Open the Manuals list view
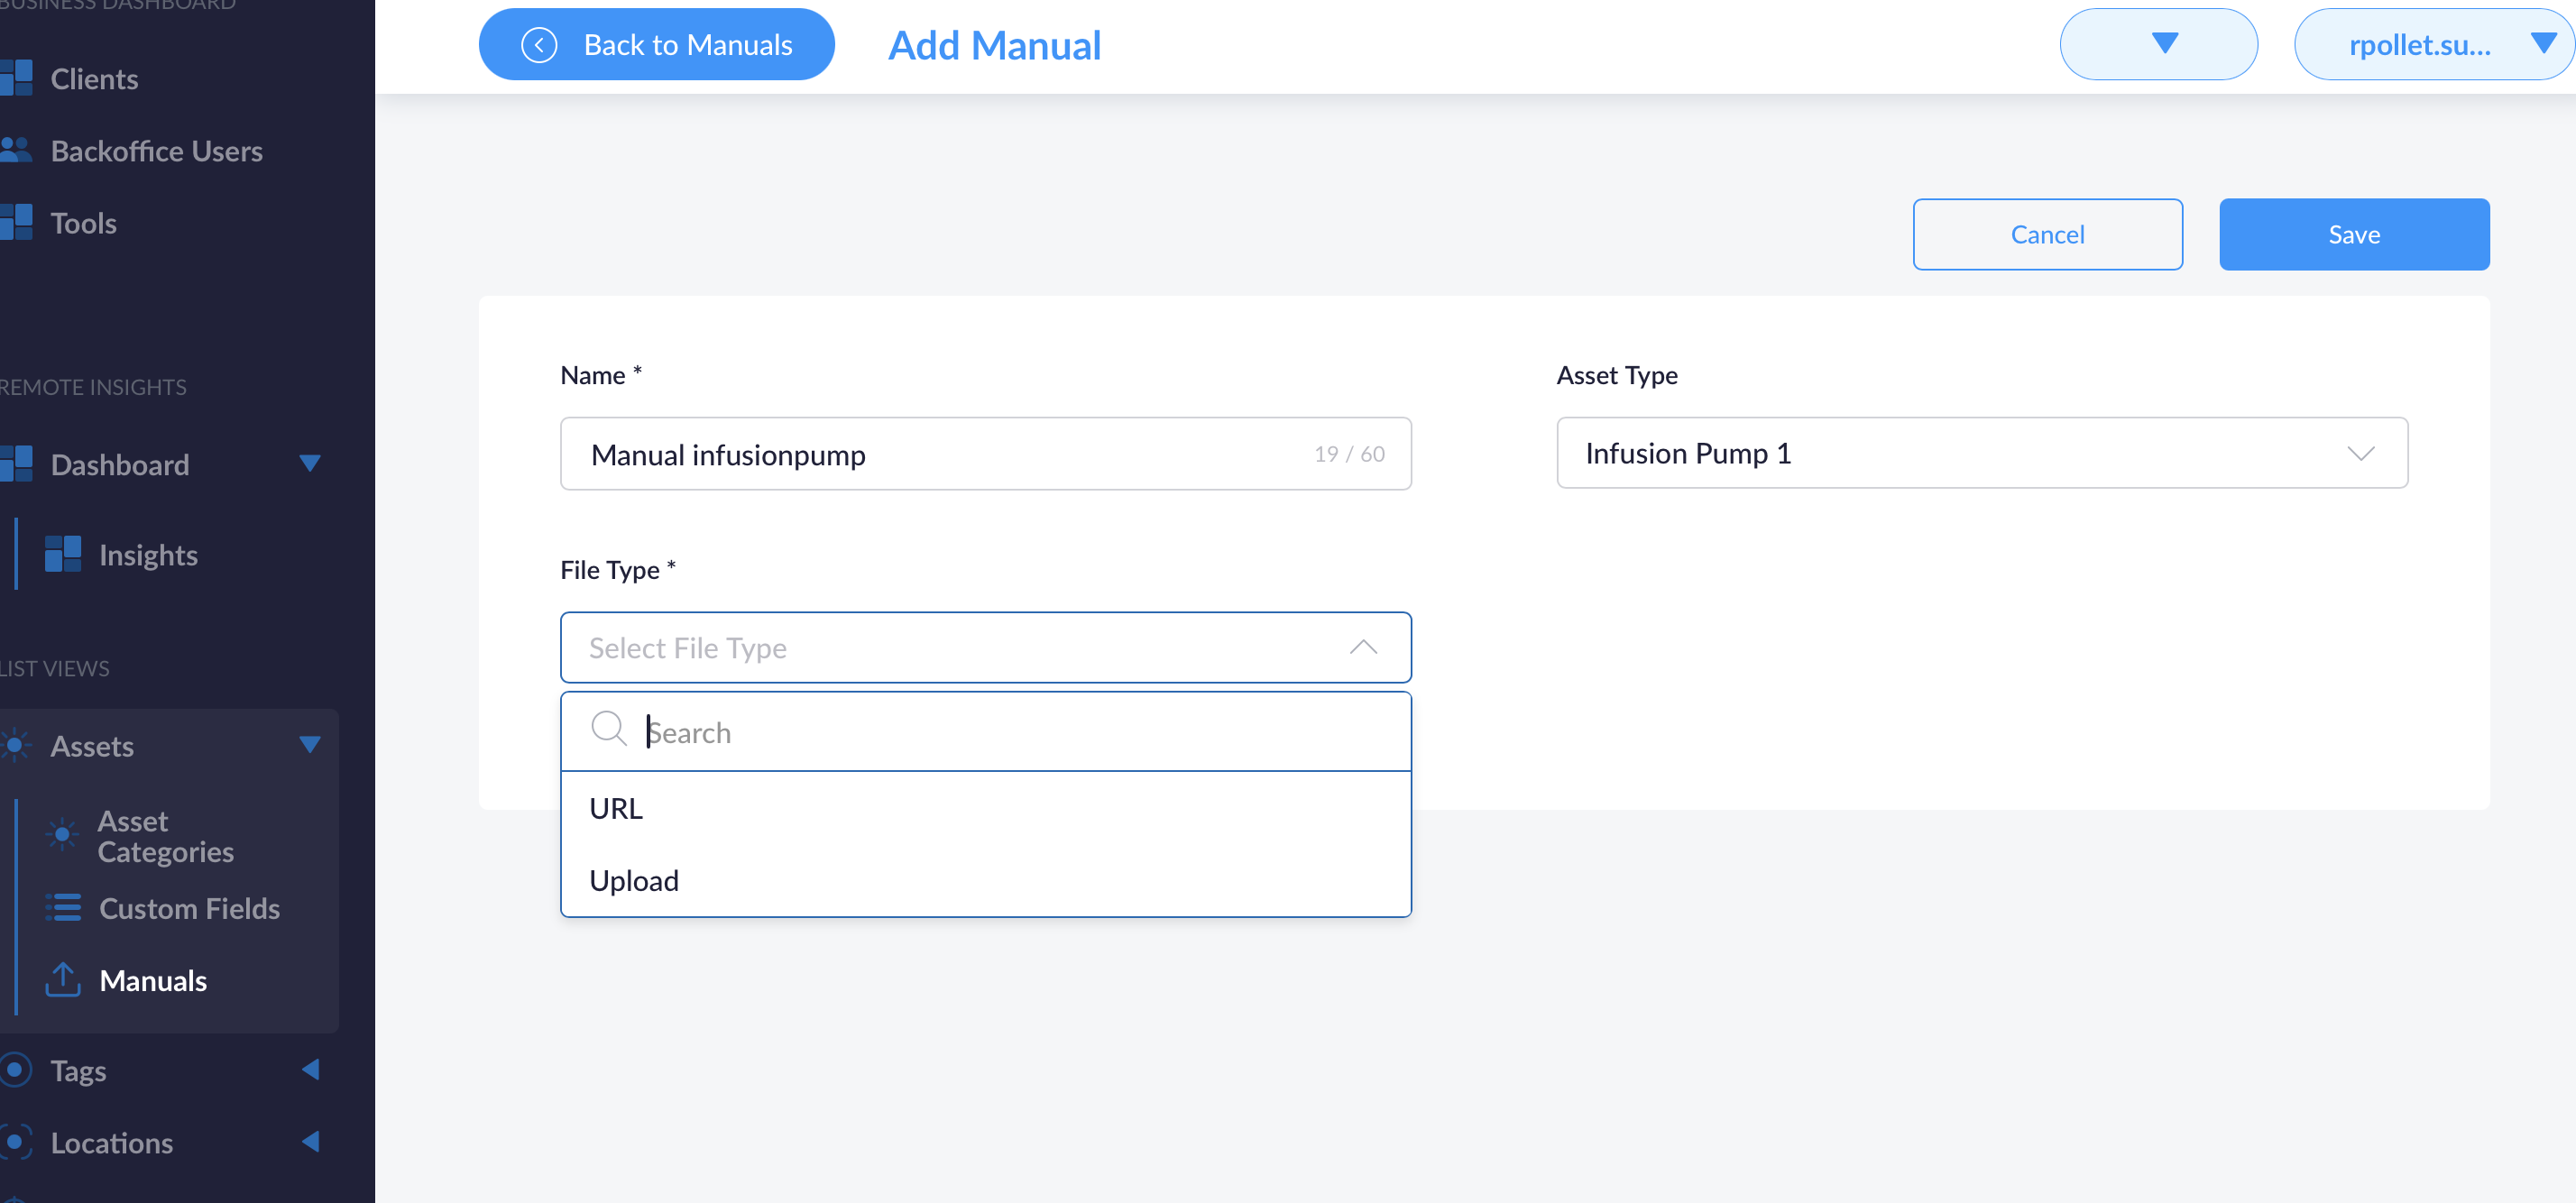2576x1203 pixels. pyautogui.click(x=153, y=980)
